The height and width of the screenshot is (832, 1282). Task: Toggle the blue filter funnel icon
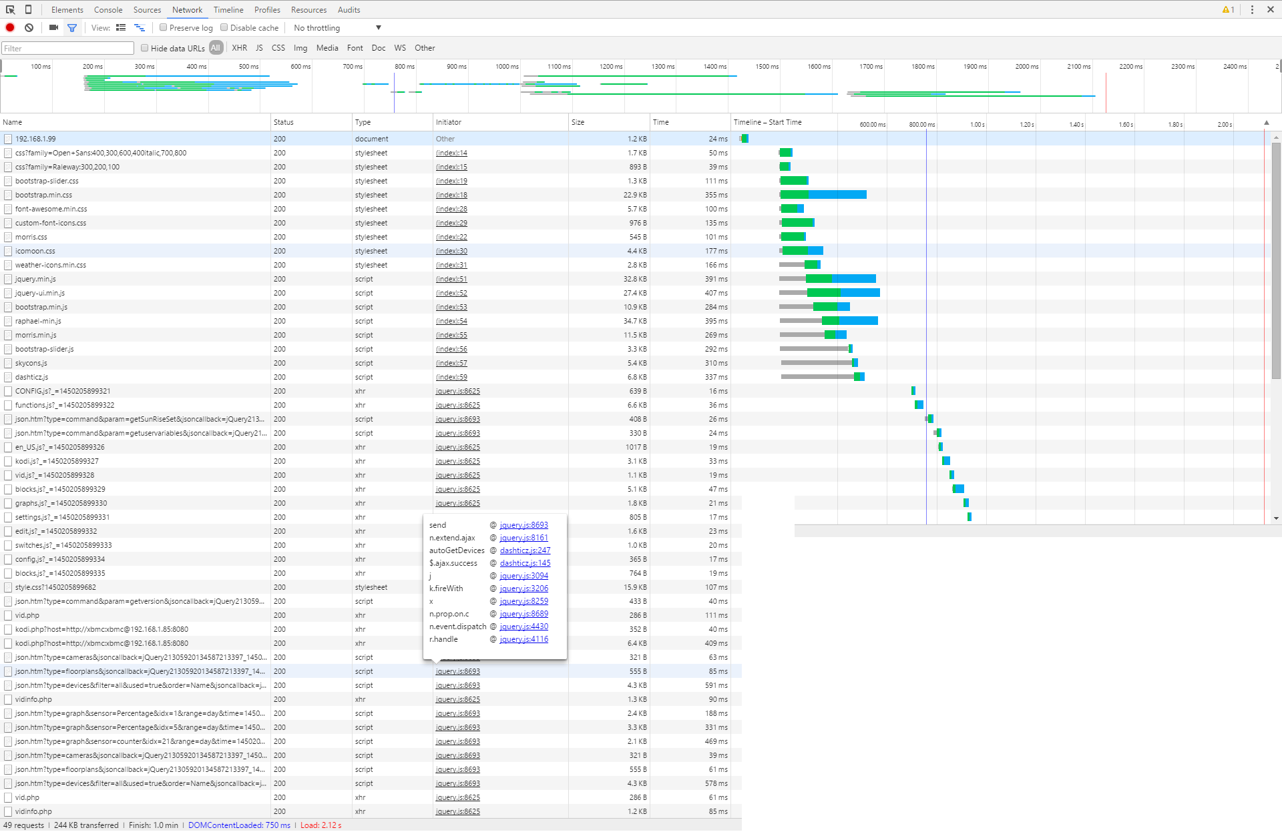click(72, 27)
